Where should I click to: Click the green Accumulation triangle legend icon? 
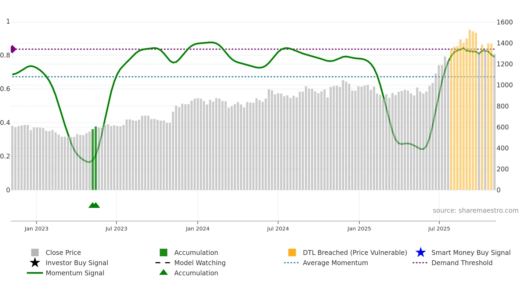click(163, 273)
